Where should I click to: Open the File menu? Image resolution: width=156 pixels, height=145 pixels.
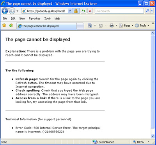click(x=5, y=18)
